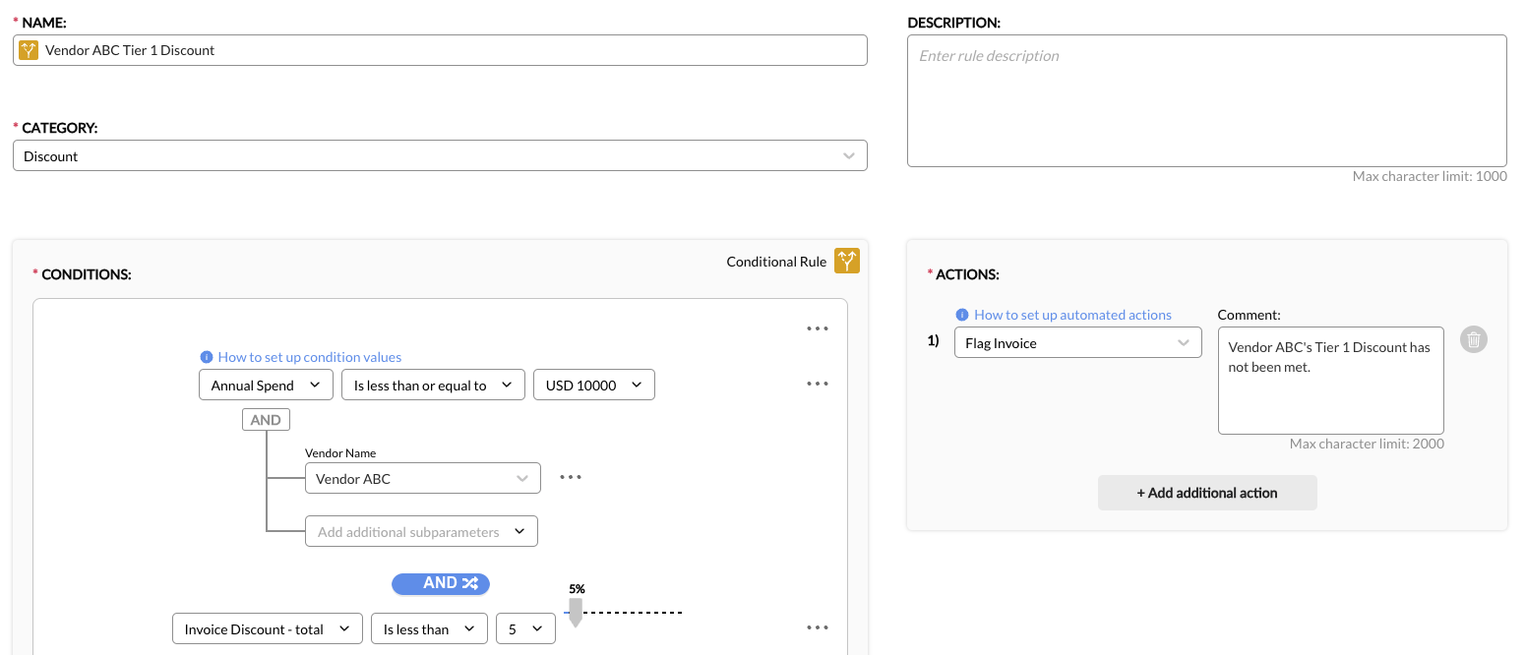The height and width of the screenshot is (655, 1525).
Task: Click into the Description text area
Action: pyautogui.click(x=1206, y=100)
